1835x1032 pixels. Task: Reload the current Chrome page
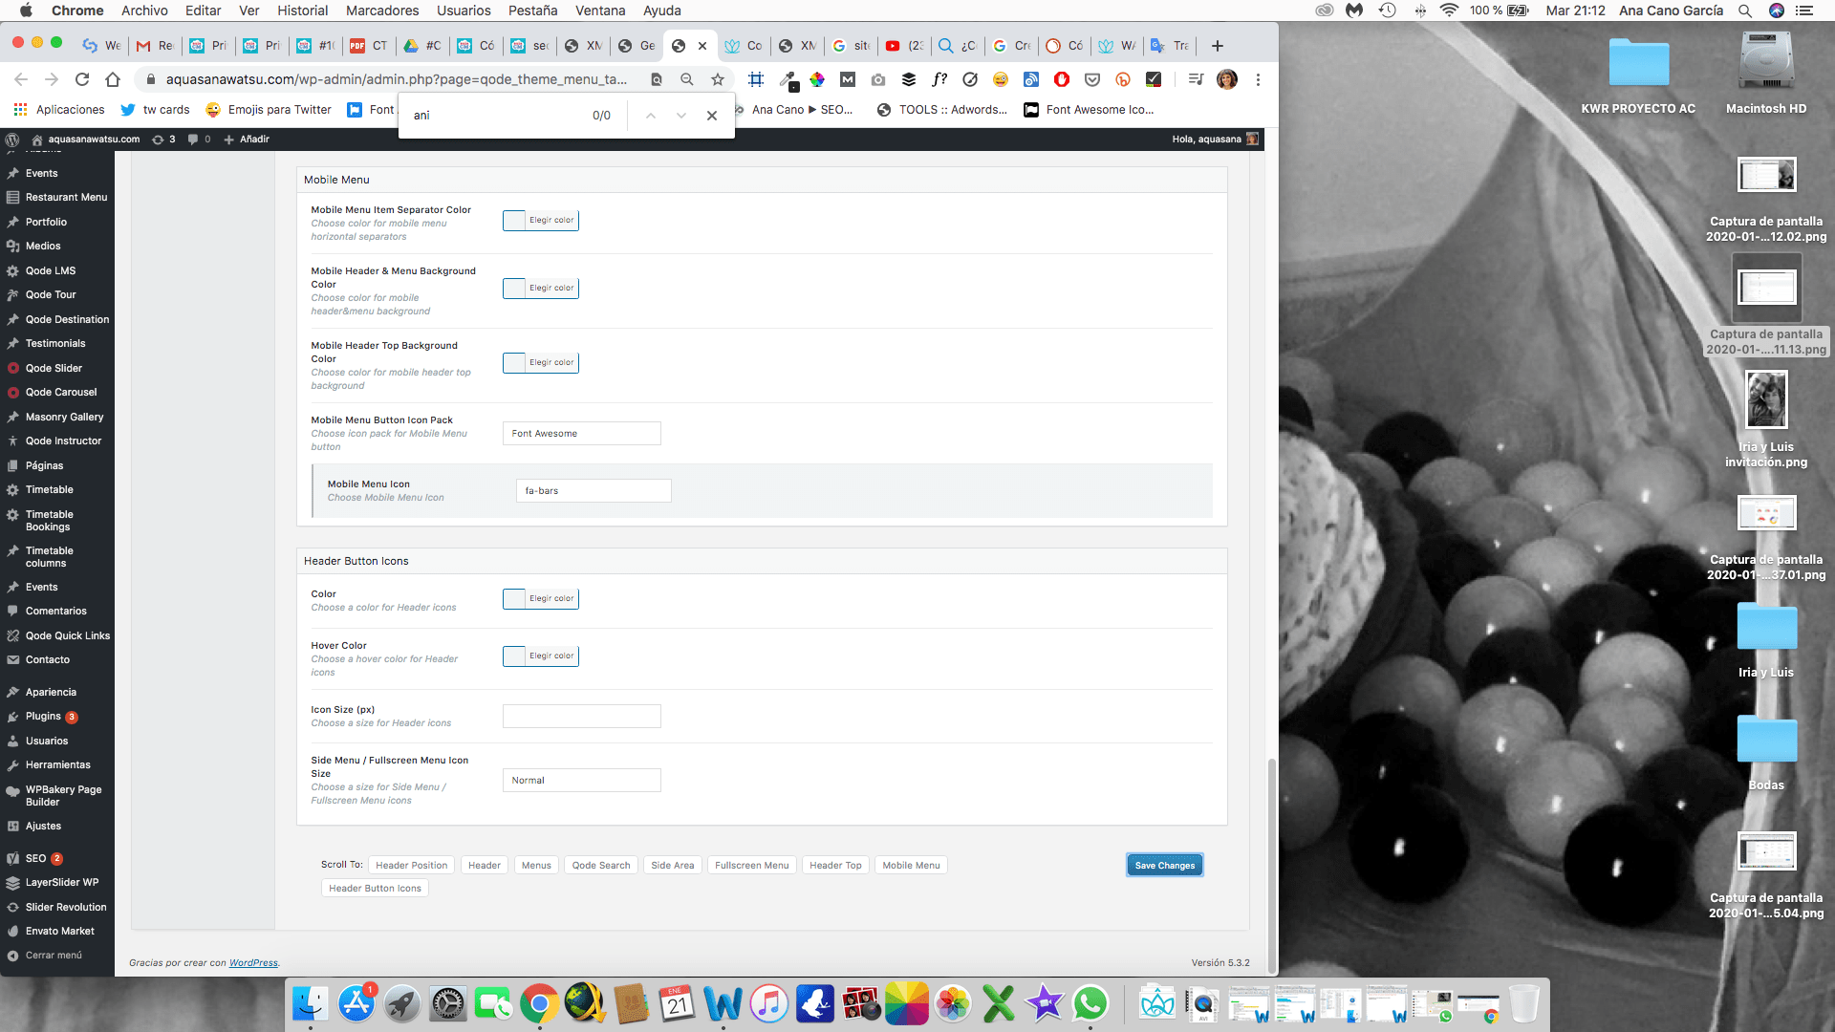(x=82, y=79)
